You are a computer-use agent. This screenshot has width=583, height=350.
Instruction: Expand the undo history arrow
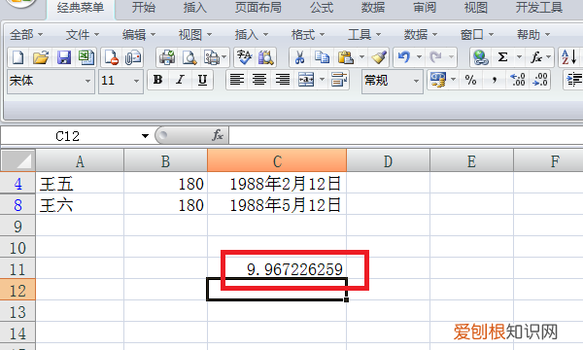pyautogui.click(x=419, y=57)
